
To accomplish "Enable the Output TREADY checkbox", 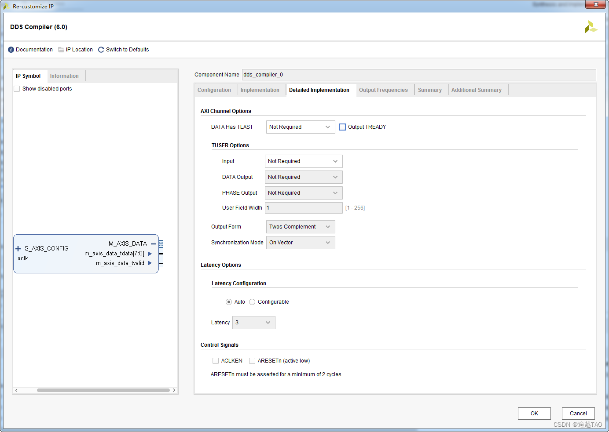I will [342, 127].
